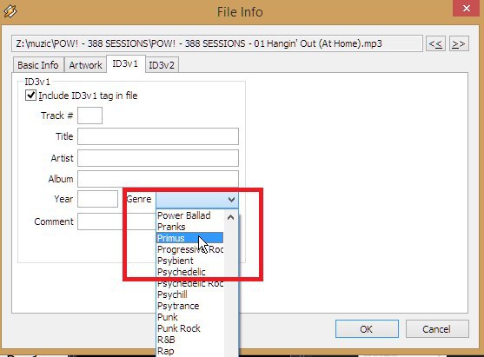The width and height of the screenshot is (484, 357).
Task: Collapse the Genre dropdown arrow
Action: pos(231,200)
